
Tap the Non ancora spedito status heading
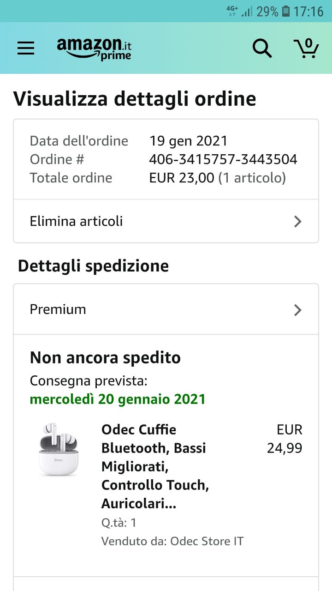click(105, 358)
